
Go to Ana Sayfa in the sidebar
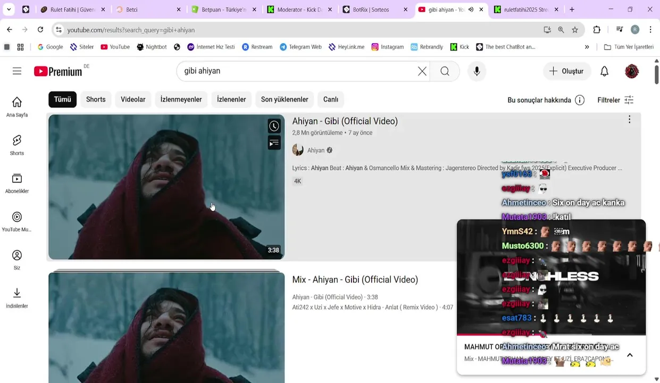tap(17, 107)
